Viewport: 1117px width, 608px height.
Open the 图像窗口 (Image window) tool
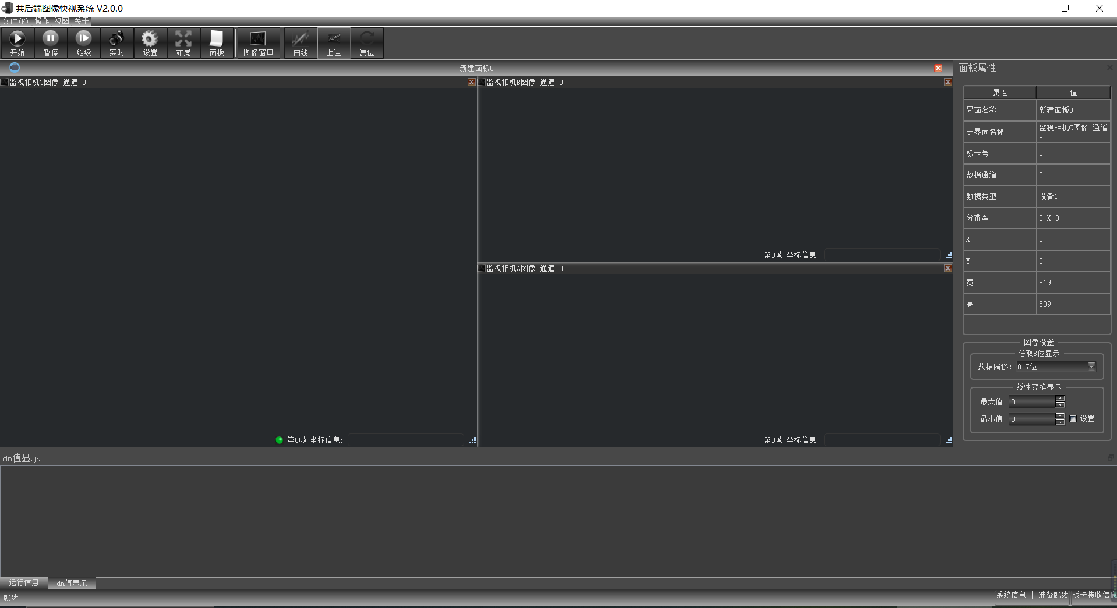[x=258, y=43]
